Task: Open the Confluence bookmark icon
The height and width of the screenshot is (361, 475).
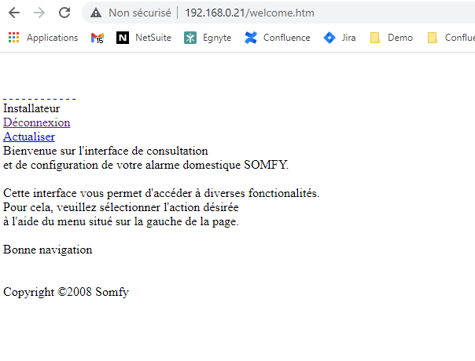Action: click(251, 38)
